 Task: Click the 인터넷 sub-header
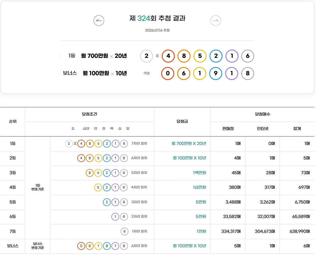click(263, 129)
